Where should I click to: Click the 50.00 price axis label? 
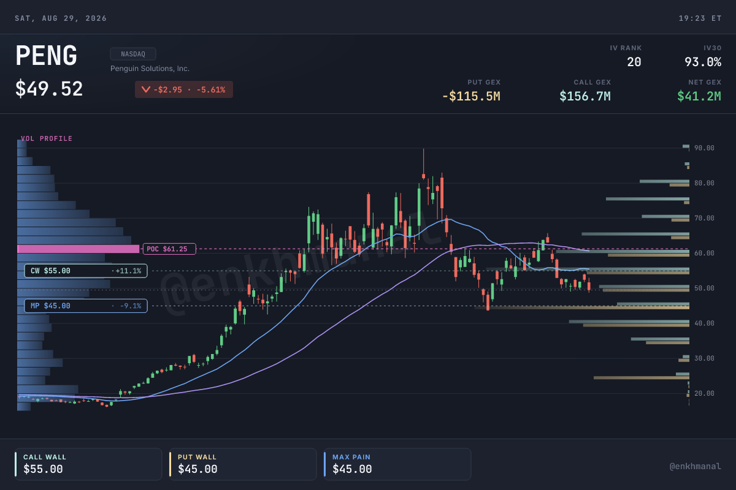704,288
